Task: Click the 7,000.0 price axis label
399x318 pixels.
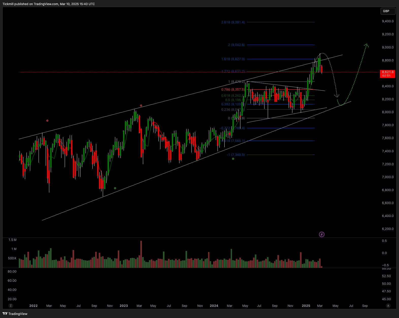Action: pyautogui.click(x=388, y=177)
